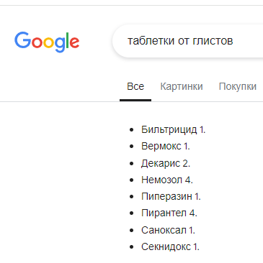The width and height of the screenshot is (263, 263).
Task: Click the bullet point before Бильтрицид
Action: tap(131, 130)
